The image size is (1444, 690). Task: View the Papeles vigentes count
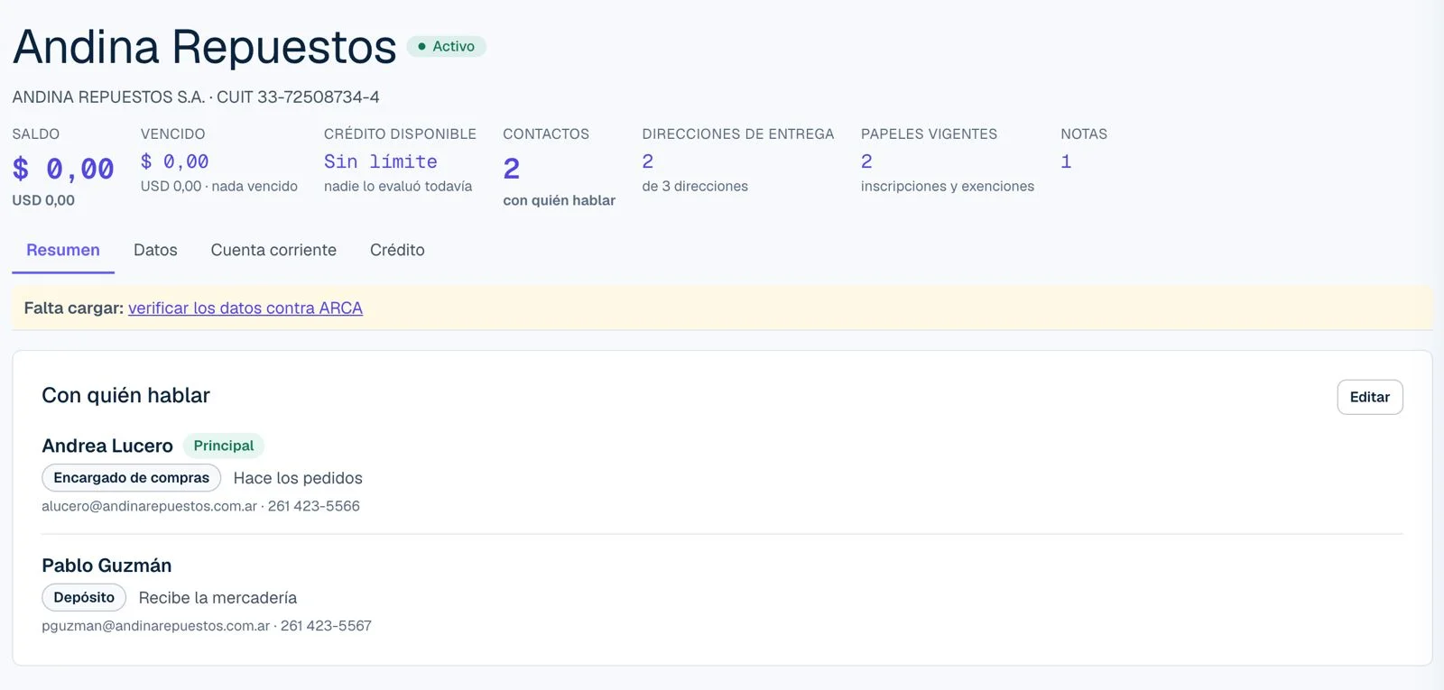[866, 161]
